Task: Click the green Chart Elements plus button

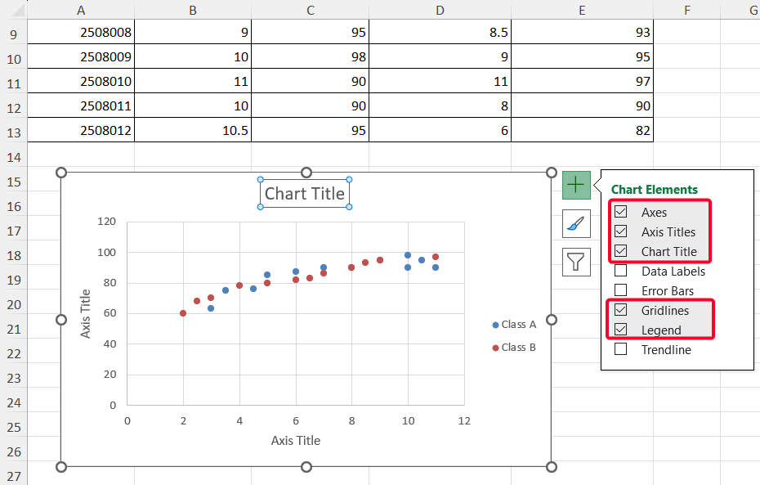Action: click(576, 185)
